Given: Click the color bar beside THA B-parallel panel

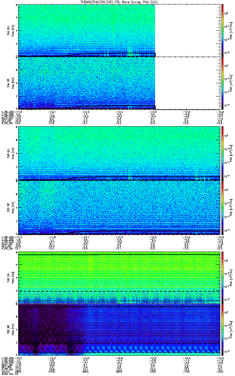Looking at the screenshot, I should tap(222, 83).
